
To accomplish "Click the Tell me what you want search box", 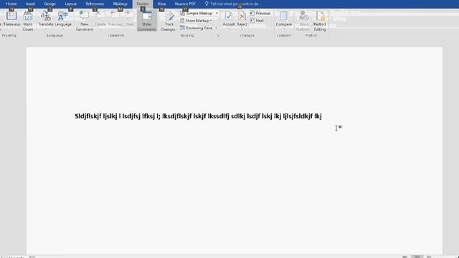I will pyautogui.click(x=232, y=4).
